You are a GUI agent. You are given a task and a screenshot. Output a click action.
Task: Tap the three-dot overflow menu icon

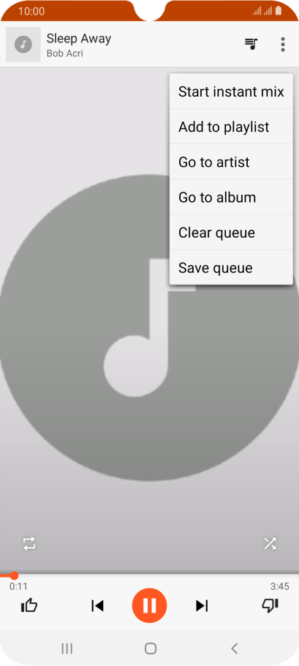282,44
